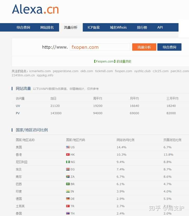Click the Thailand flag icon
Screen dimensions: 189x216
coord(68,213)
